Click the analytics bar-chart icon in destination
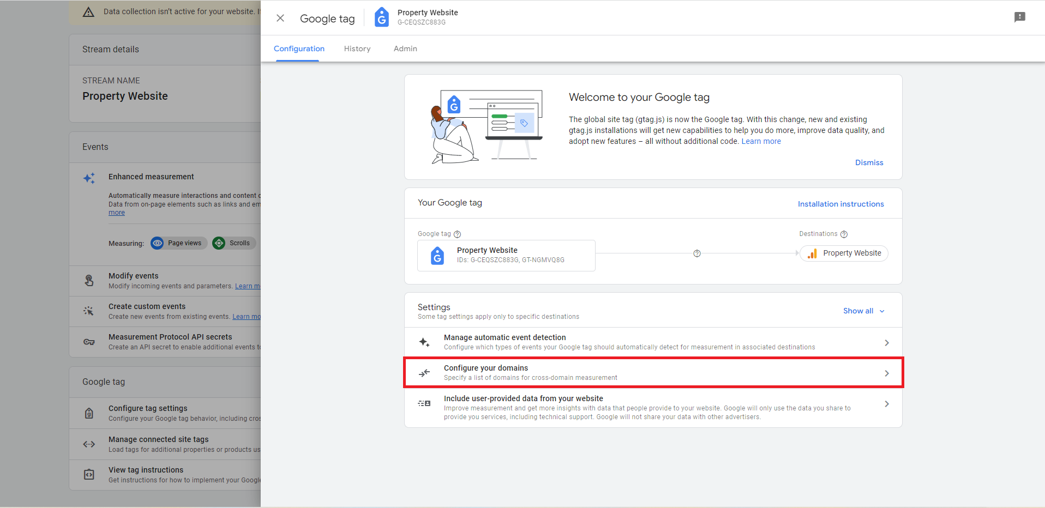The image size is (1045, 508). (812, 253)
